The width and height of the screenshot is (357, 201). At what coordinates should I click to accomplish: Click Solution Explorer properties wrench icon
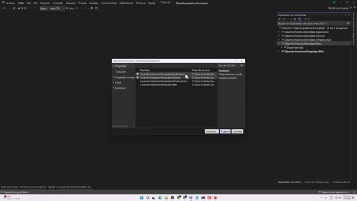pos(306,19)
